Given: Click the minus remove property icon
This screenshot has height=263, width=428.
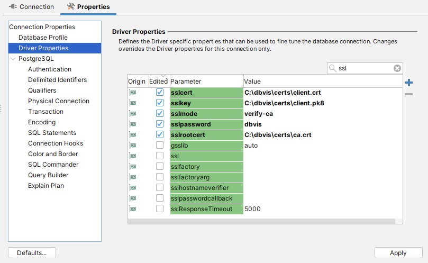Looking at the screenshot, I should coord(408,94).
